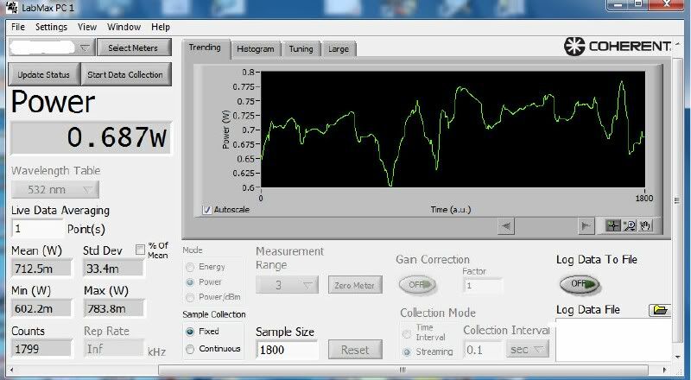
Task: Click the Std Dev value 33.4m
Action: [x=113, y=268]
